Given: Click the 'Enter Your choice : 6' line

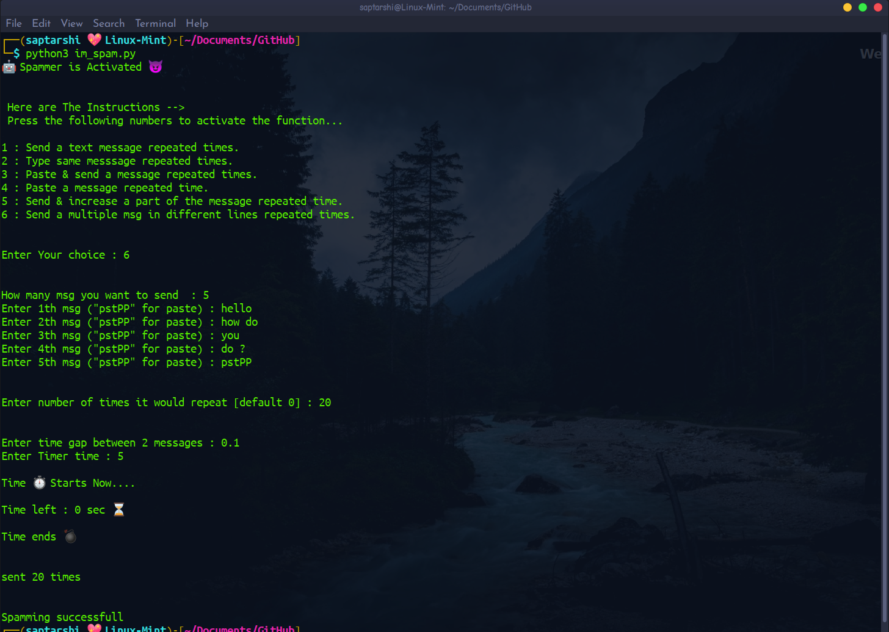Looking at the screenshot, I should point(65,255).
